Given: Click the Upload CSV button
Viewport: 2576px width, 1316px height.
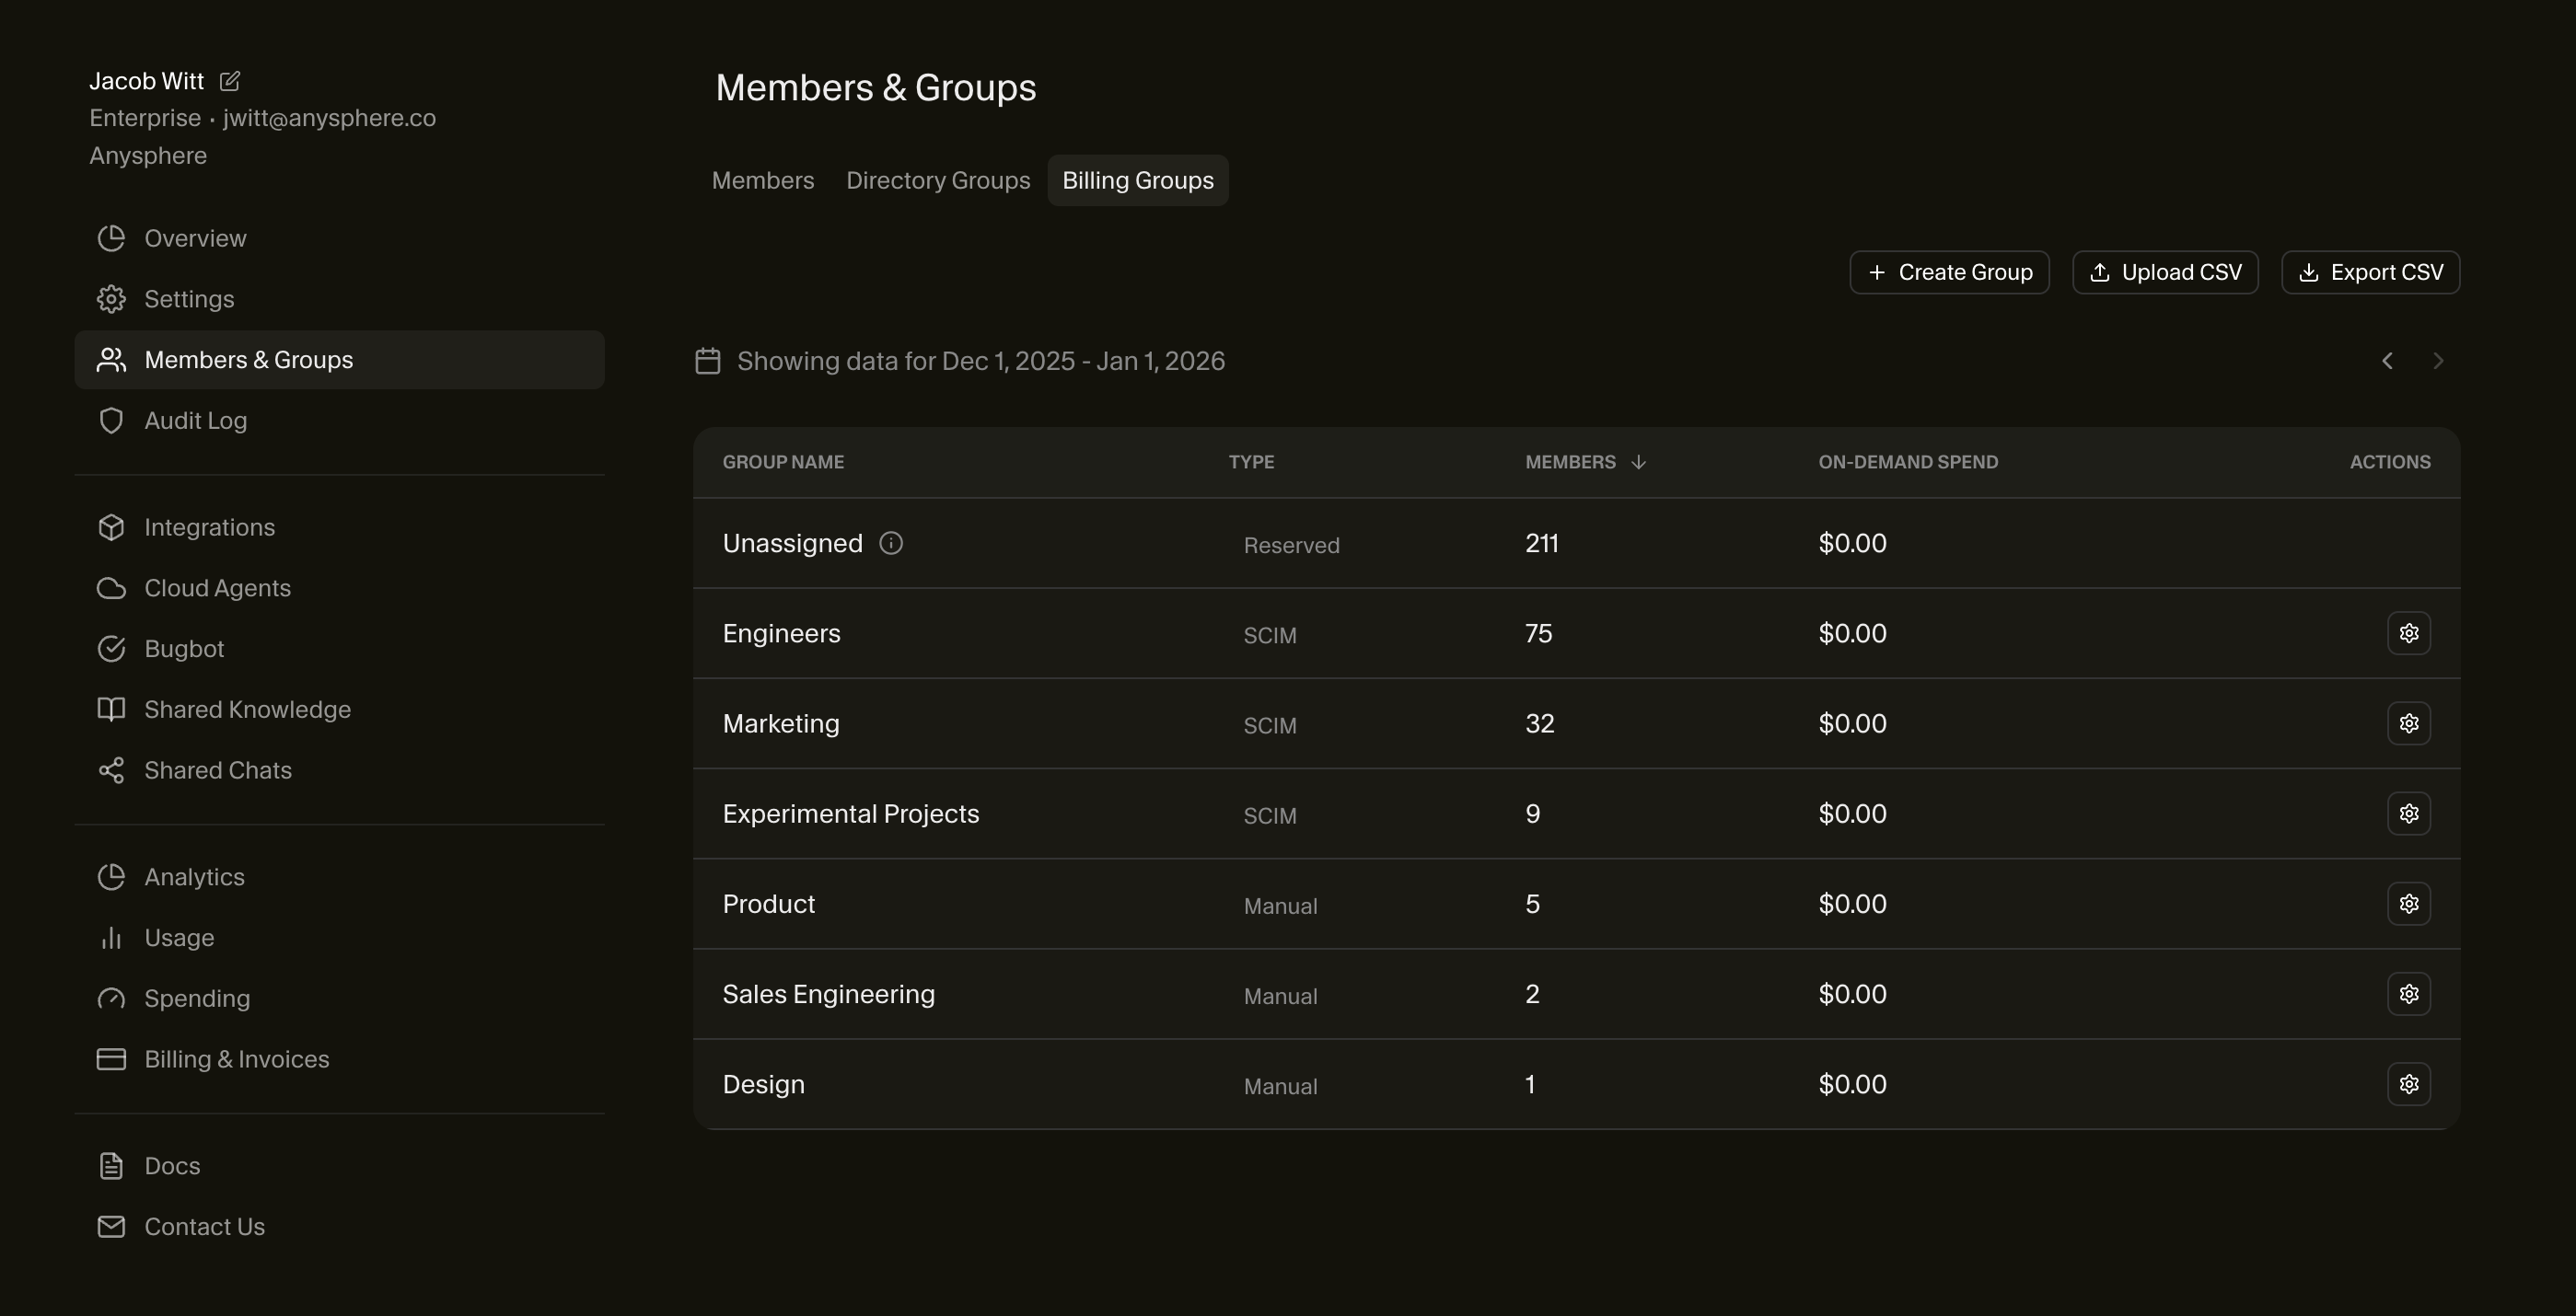Looking at the screenshot, I should coord(2165,272).
